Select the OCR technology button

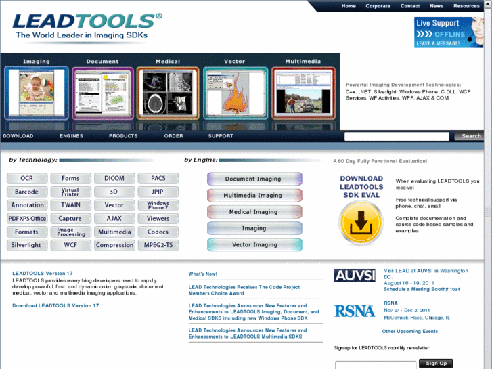tap(27, 178)
